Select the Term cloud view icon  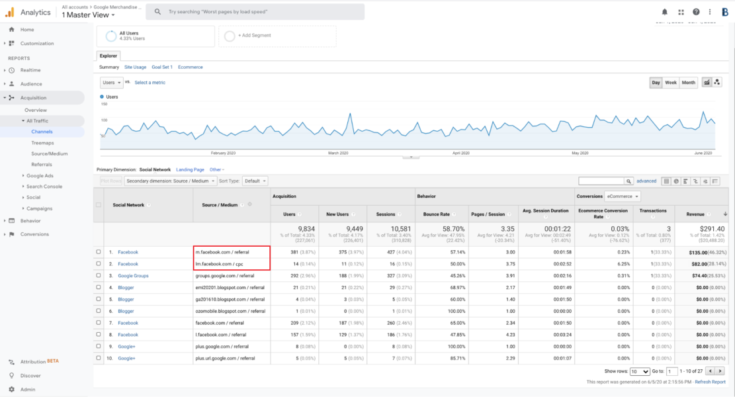point(705,181)
